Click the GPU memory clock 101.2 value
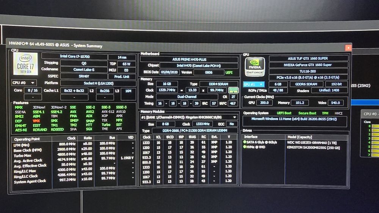Screen dimensions: 379x213 300,103
